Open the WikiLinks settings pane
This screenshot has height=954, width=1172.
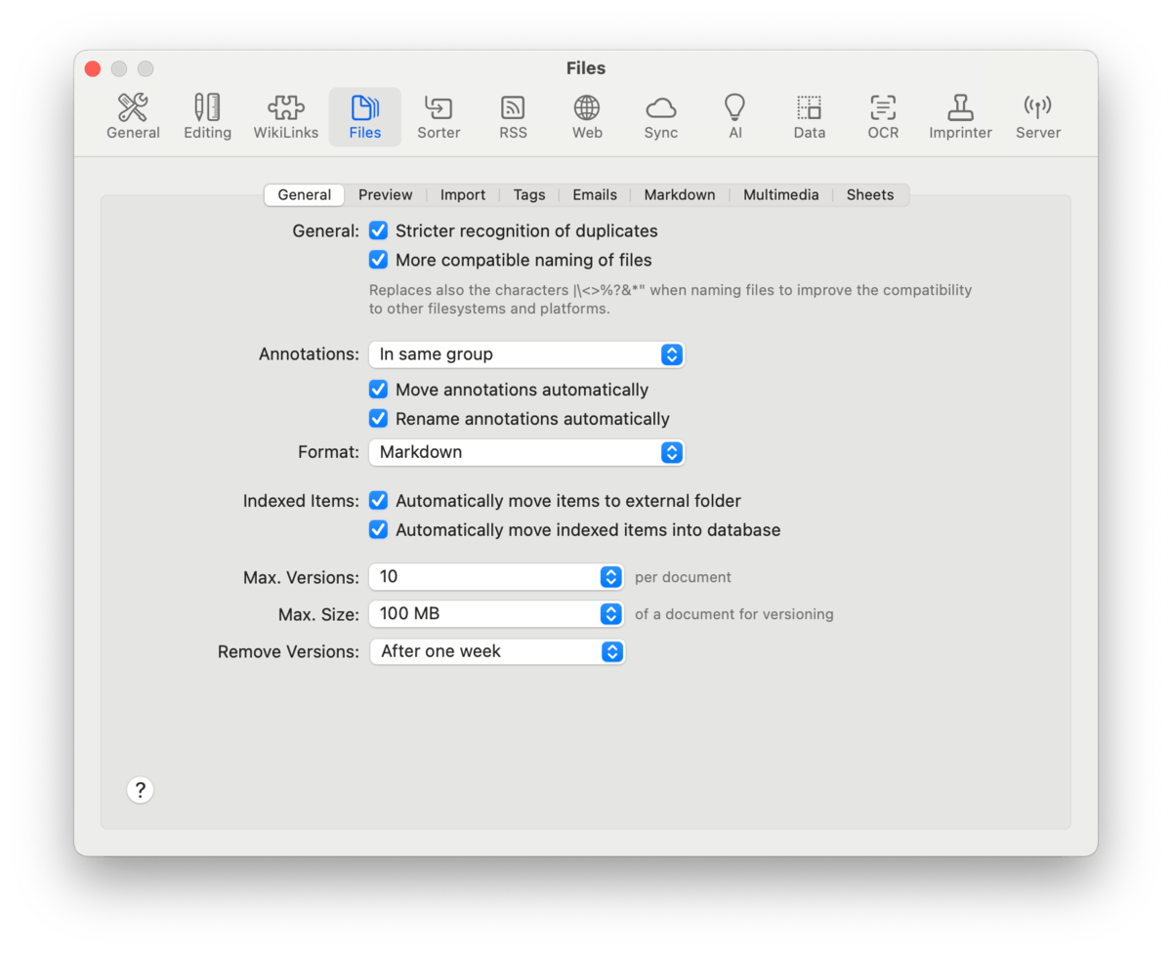pyautogui.click(x=285, y=117)
